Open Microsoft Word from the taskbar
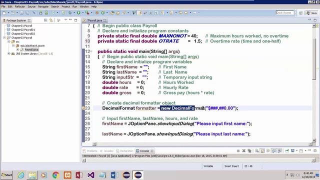 (114, 175)
